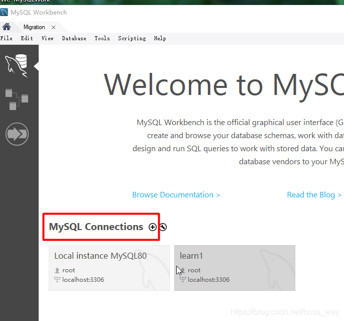Open the Local instance MySQL80 connection tile
This screenshot has height=321, width=344.
point(109,268)
